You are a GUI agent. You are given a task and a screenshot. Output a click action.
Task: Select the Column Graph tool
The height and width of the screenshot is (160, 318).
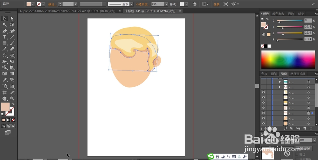point(12,86)
